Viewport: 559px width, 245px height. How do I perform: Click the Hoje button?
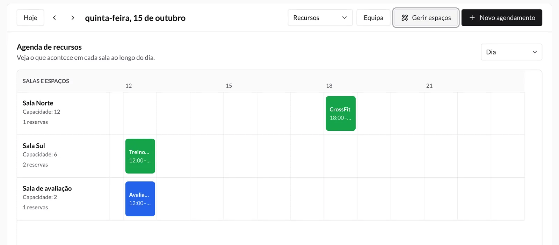(30, 17)
